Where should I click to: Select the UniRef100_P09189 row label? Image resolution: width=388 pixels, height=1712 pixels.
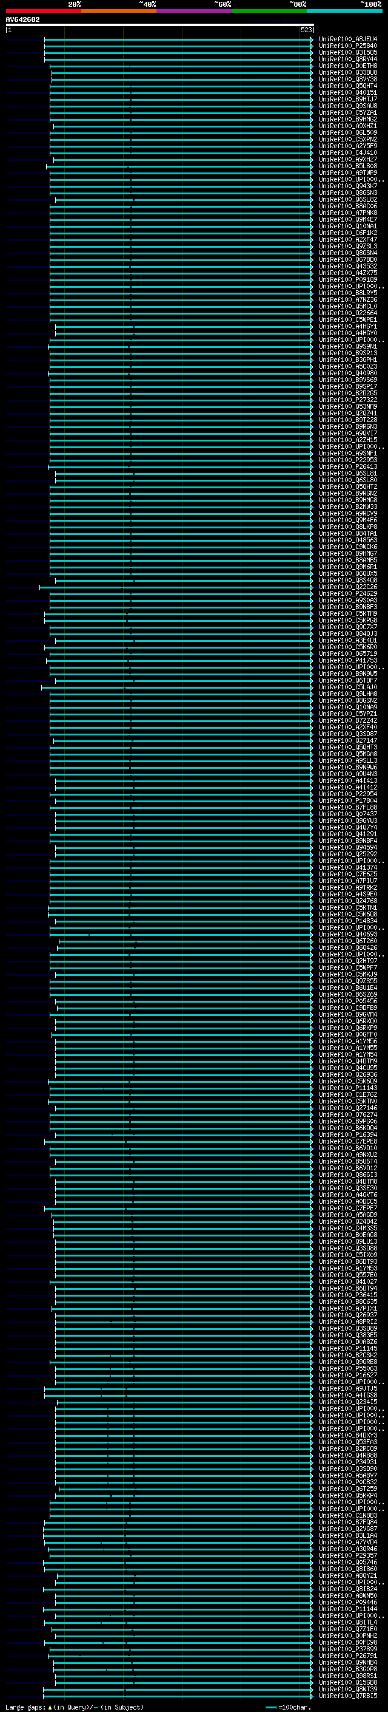348,279
